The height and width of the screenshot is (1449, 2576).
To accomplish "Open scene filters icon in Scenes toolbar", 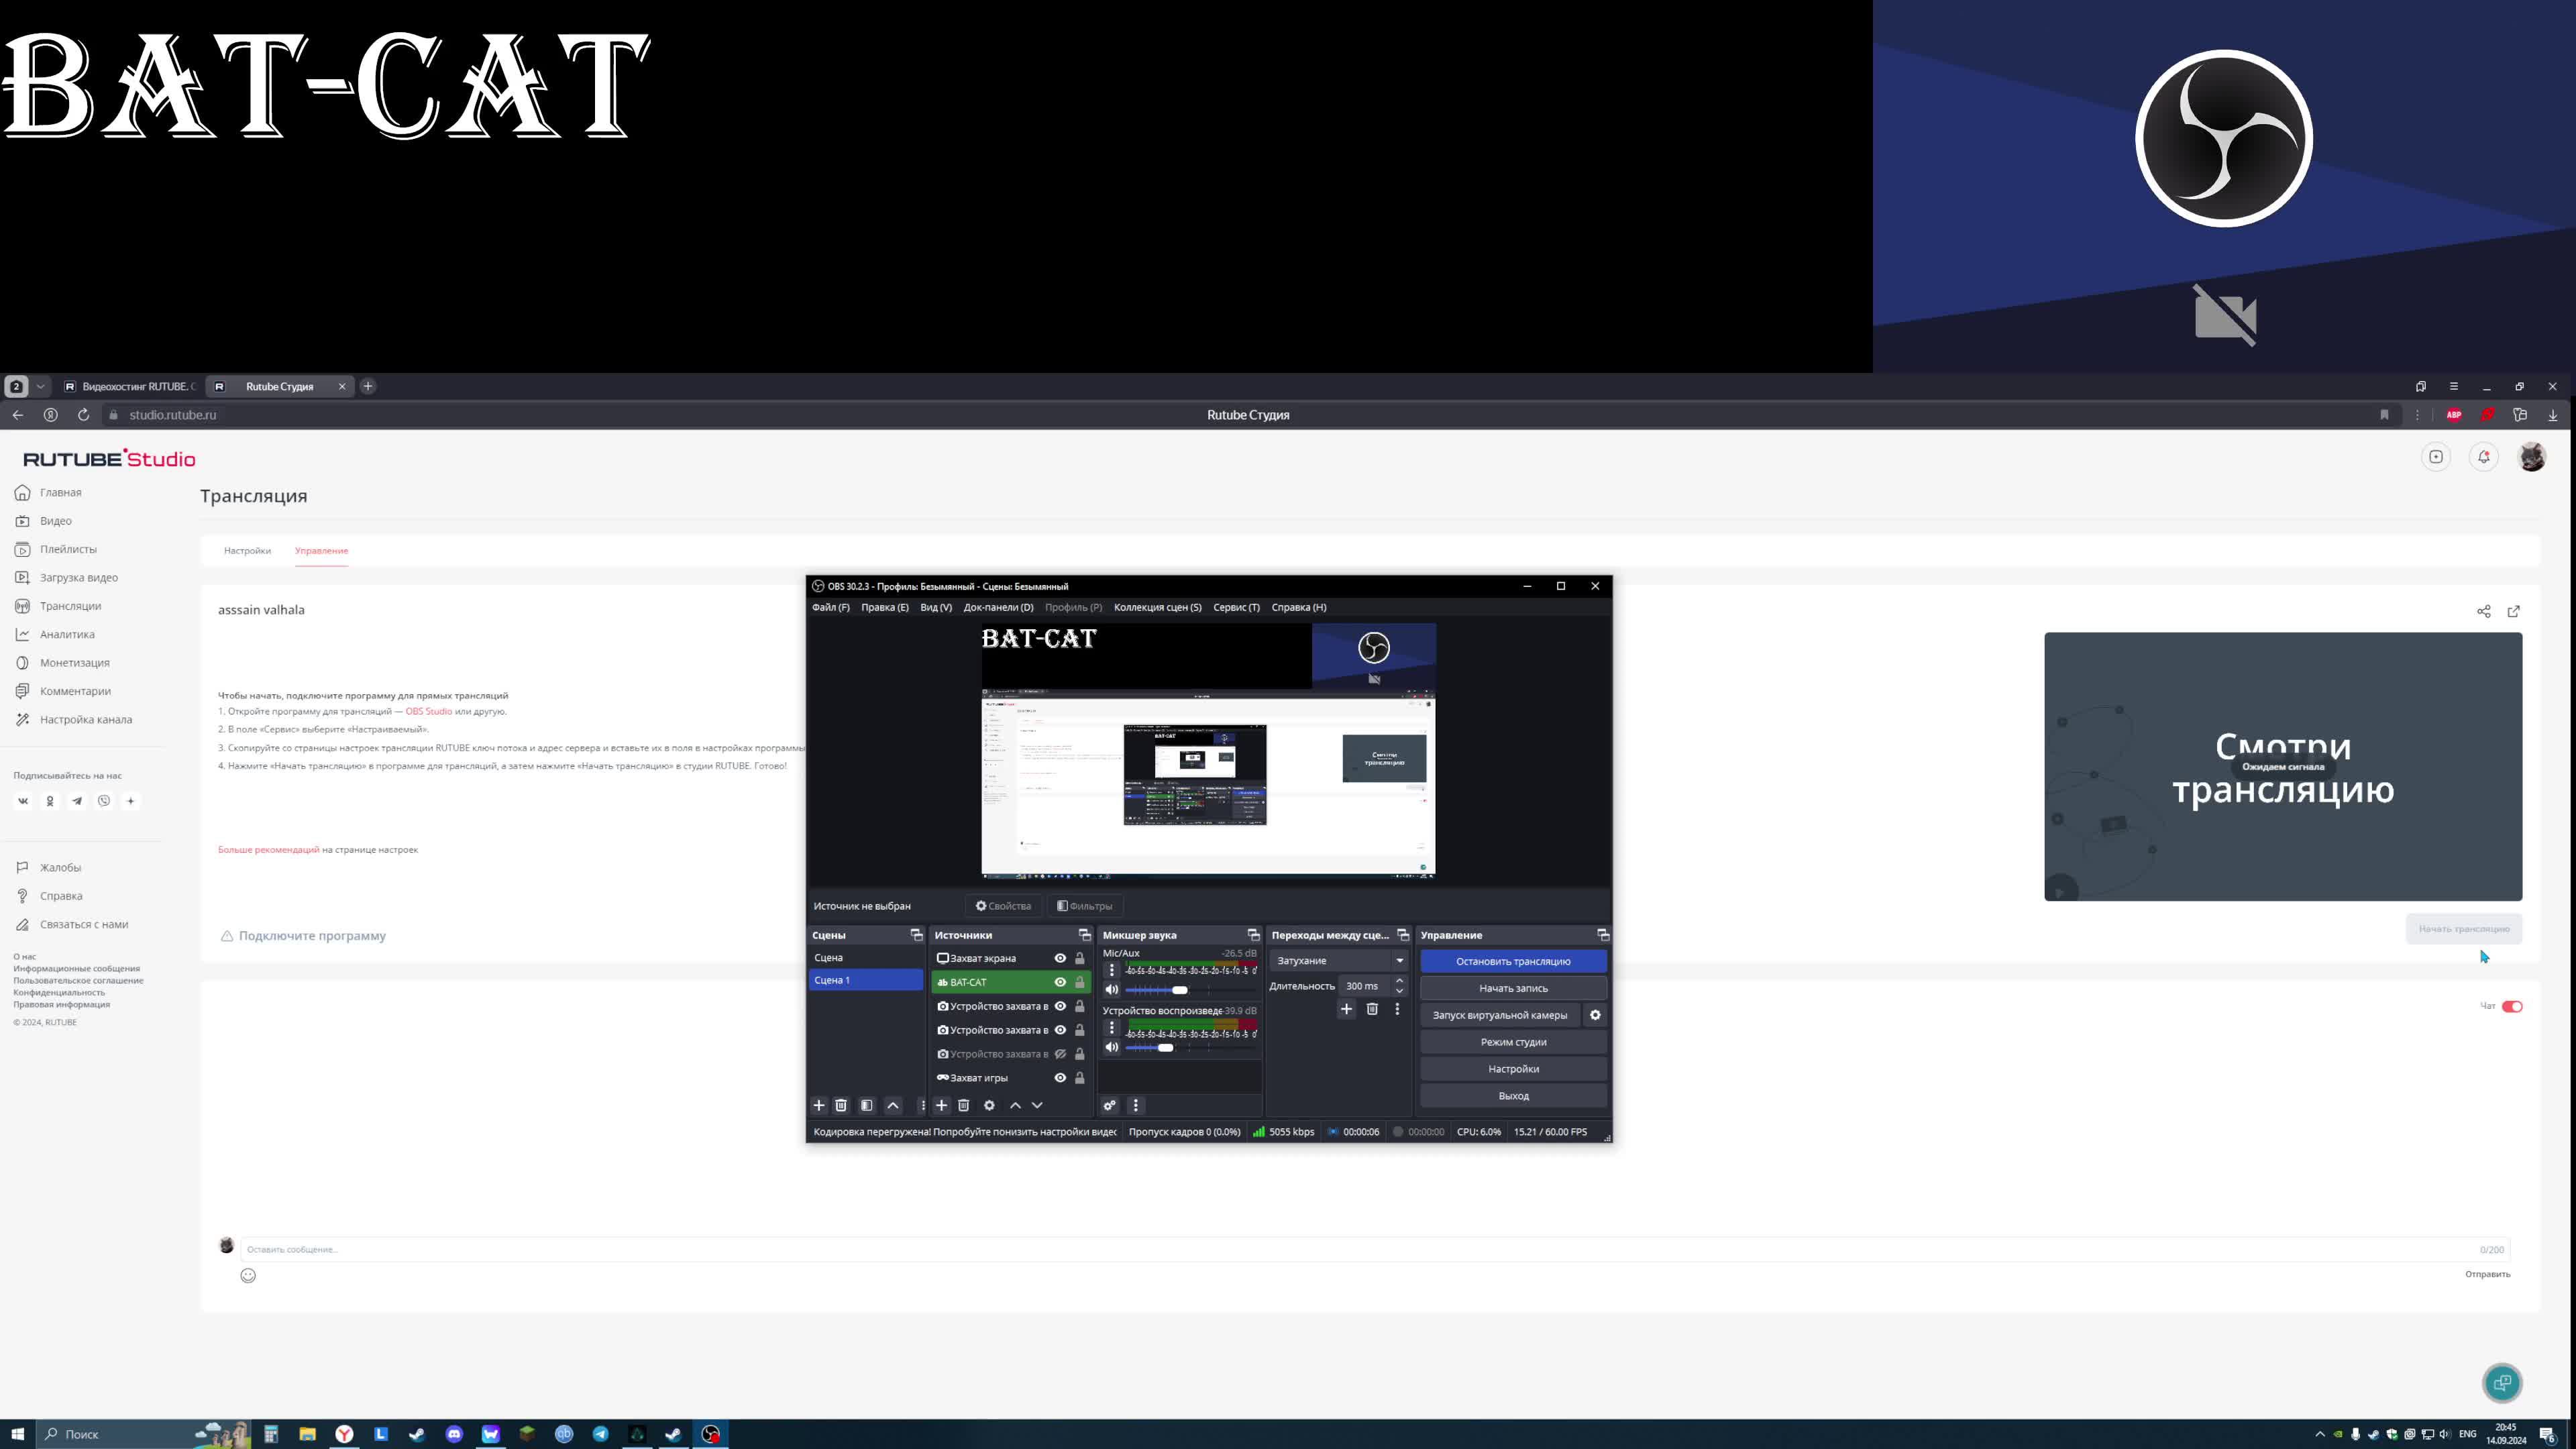I will pos(867,1105).
